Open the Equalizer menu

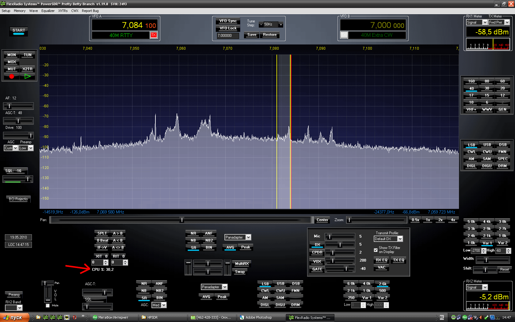(x=48, y=11)
